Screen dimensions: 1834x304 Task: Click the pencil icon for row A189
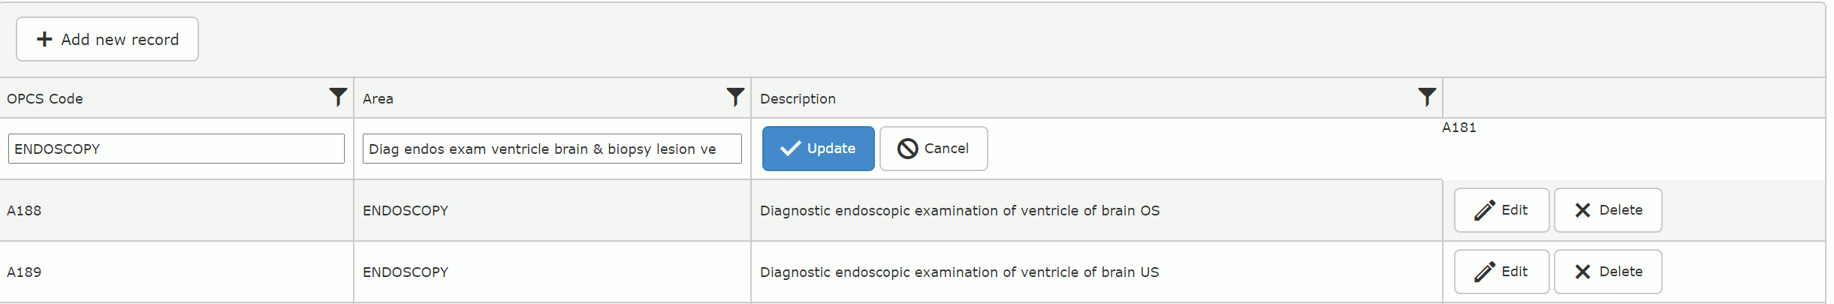pos(1484,272)
